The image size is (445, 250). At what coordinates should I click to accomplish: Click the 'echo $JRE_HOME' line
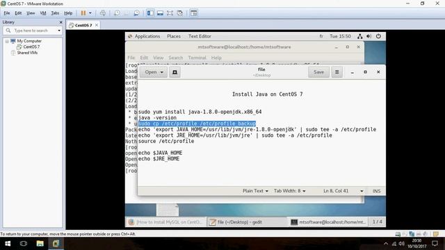[x=159, y=159]
